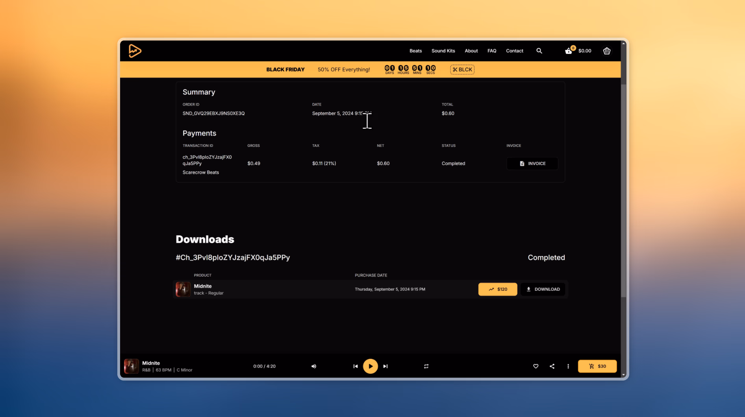Click the site logo in header
The image size is (745, 417).
pyautogui.click(x=135, y=51)
